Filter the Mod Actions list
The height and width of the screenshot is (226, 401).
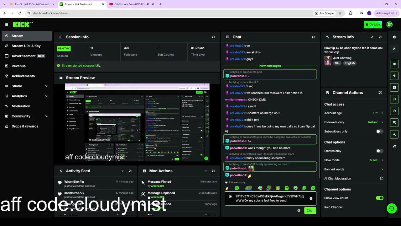[x=206, y=171]
